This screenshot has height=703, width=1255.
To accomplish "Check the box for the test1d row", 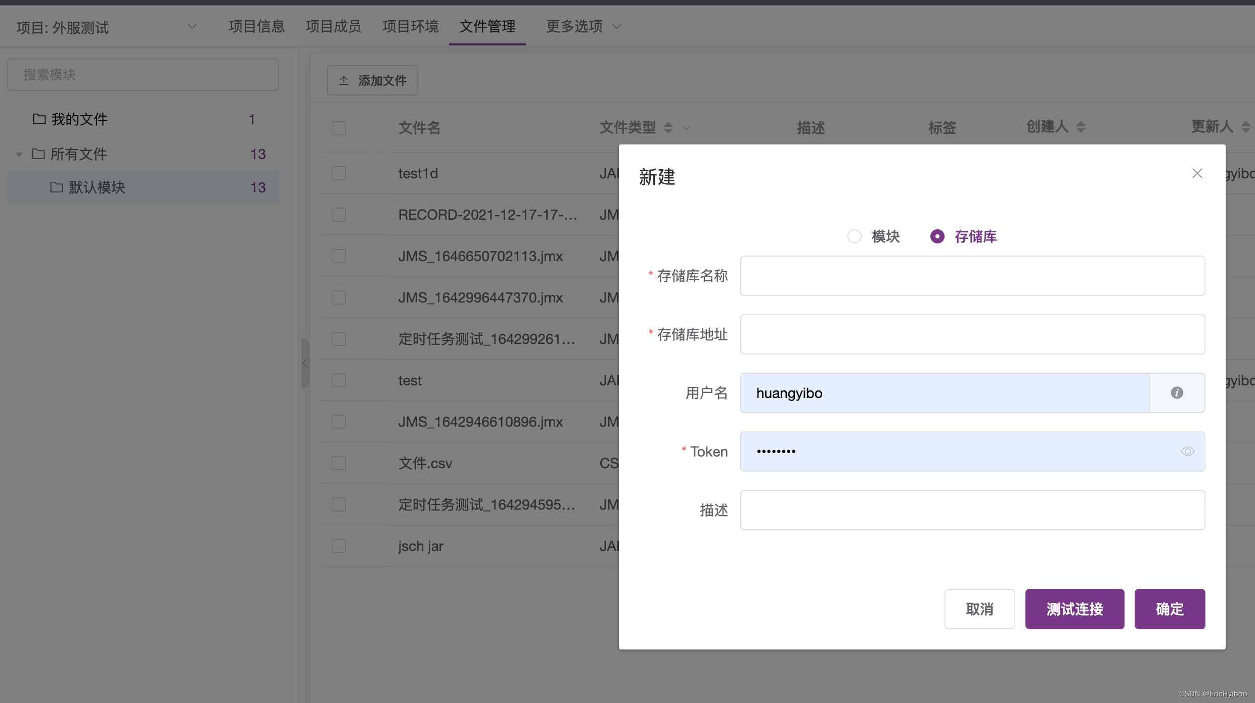I will coord(339,174).
